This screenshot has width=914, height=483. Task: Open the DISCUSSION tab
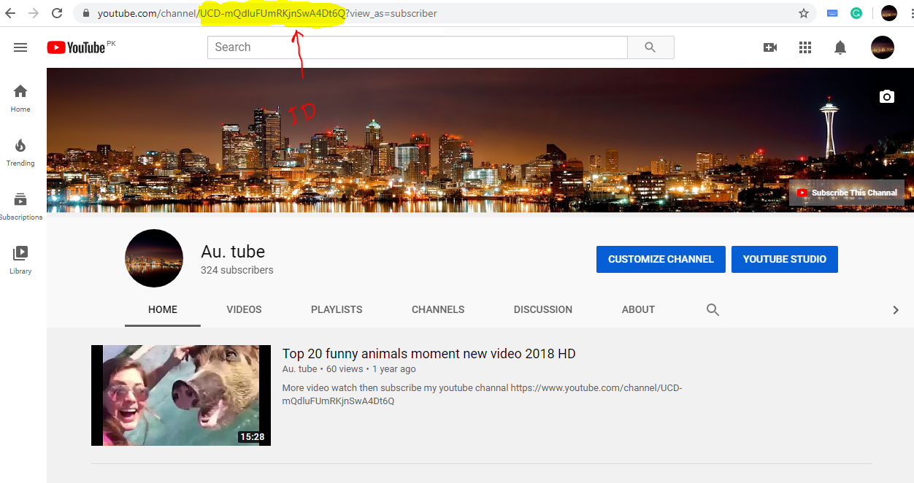(x=542, y=309)
